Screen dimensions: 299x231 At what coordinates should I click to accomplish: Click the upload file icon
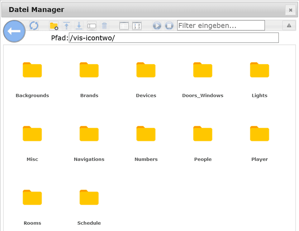(66, 26)
